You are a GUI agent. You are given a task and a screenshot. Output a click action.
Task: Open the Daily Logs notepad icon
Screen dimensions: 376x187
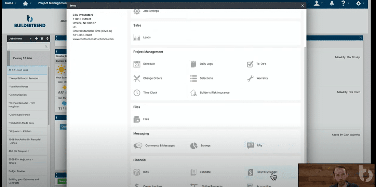pos(193,64)
